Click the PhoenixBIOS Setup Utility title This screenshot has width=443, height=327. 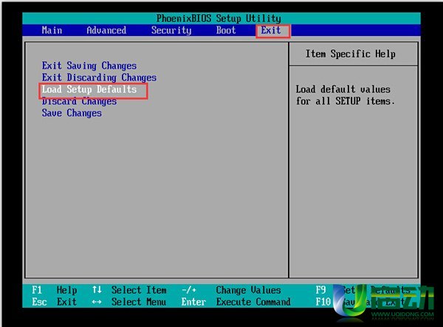click(x=219, y=18)
